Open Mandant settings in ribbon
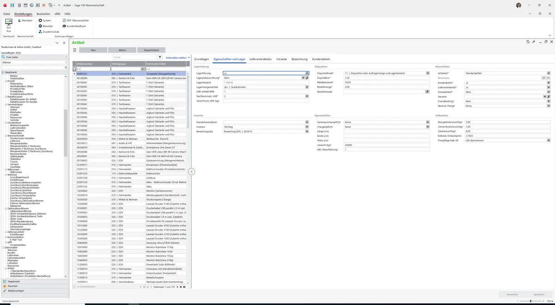This screenshot has height=305, width=555. point(25,20)
